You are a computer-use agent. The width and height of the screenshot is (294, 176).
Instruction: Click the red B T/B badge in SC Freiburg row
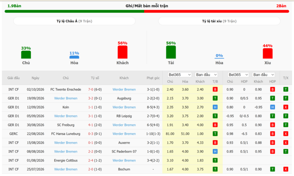[215, 125]
